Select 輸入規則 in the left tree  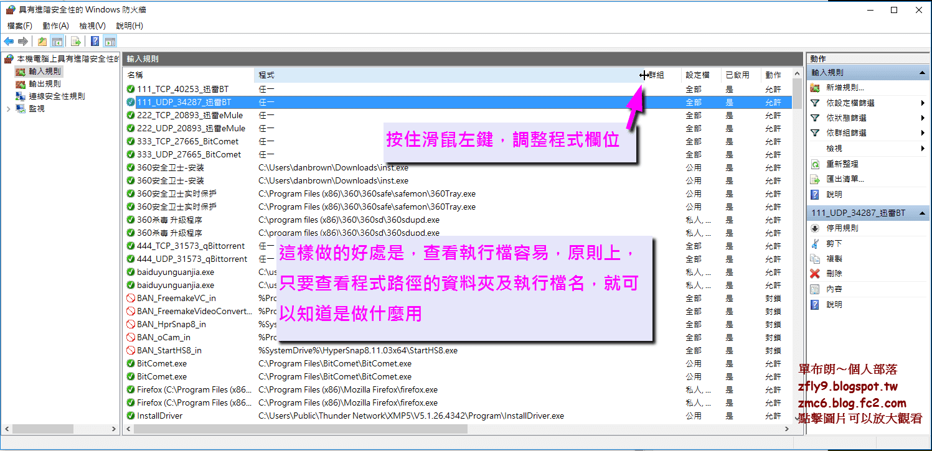click(x=45, y=72)
